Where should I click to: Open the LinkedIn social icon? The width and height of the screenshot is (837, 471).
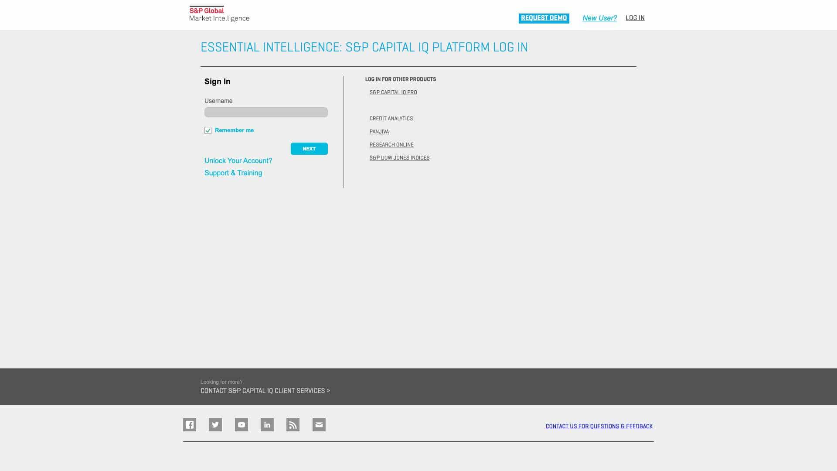click(267, 425)
